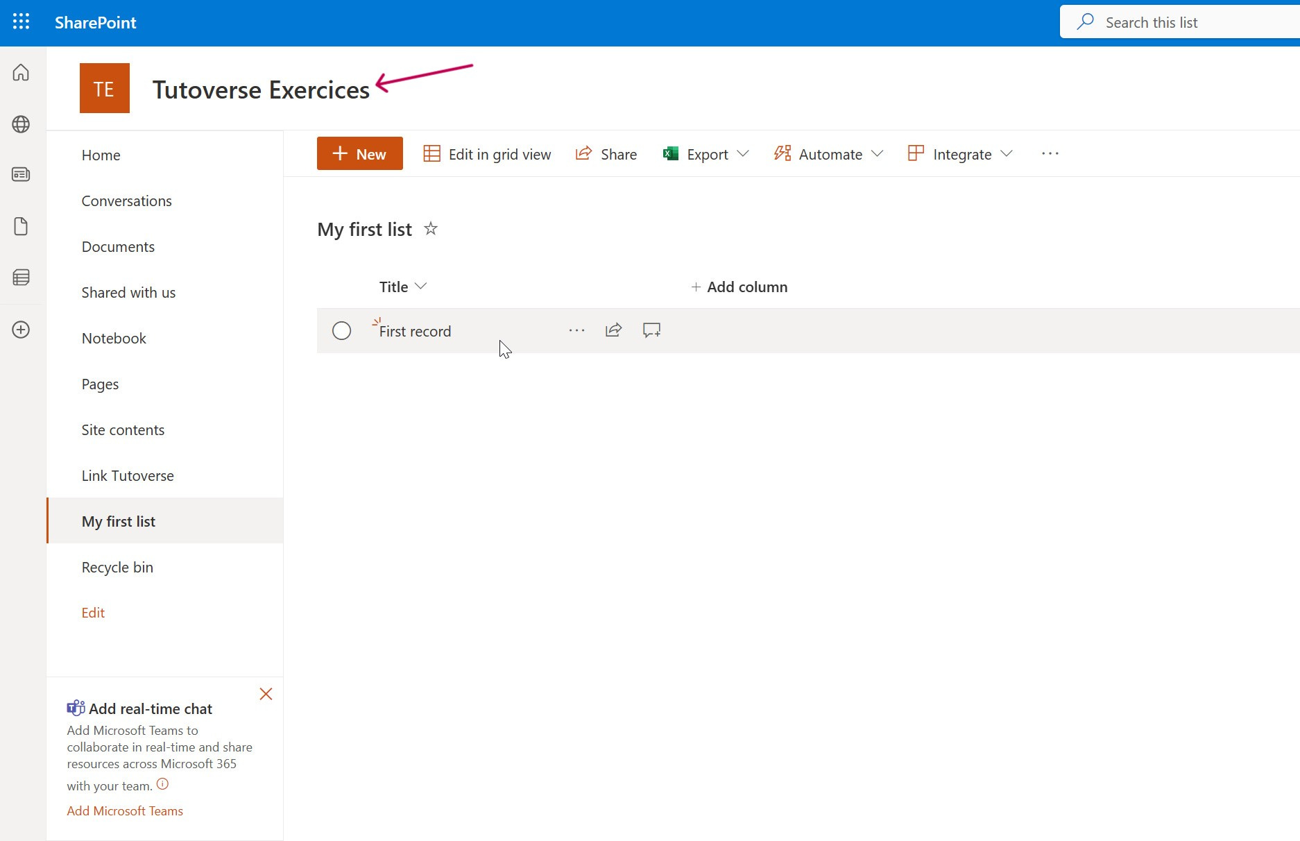
Task: Select the First record row circle
Action: [341, 330]
